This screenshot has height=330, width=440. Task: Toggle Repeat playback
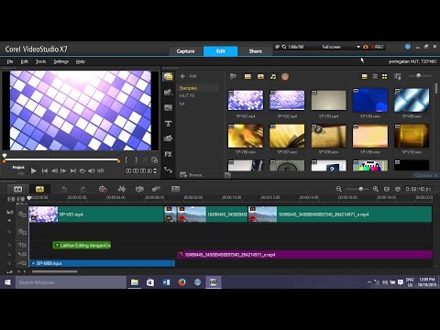click(82, 170)
